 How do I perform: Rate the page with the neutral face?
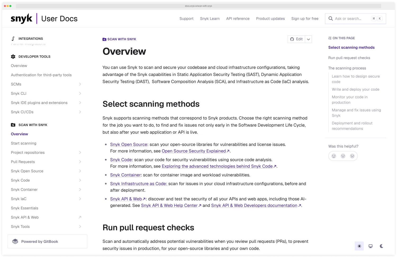(x=343, y=156)
